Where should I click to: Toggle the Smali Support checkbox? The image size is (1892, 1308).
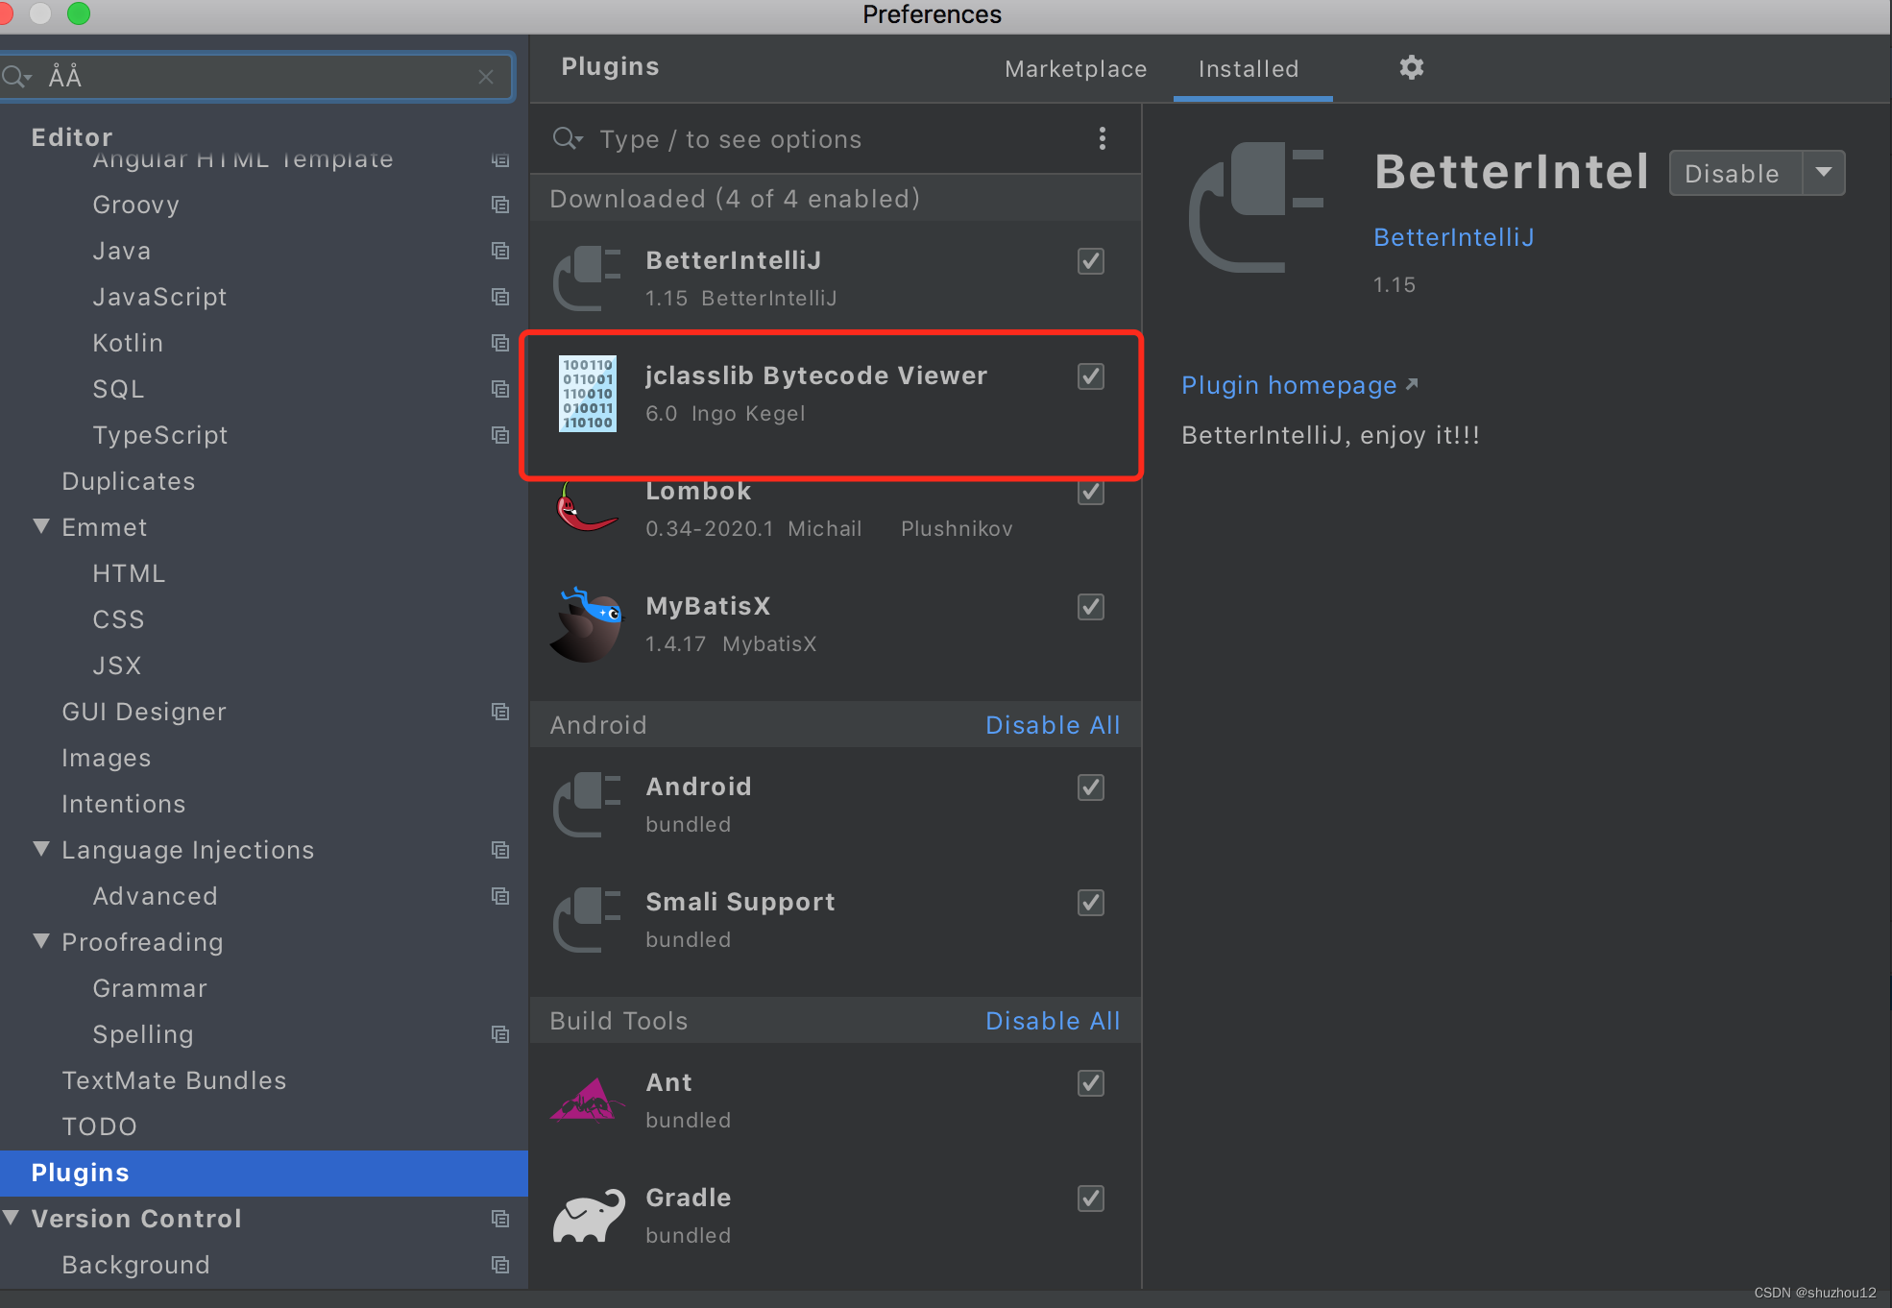click(x=1091, y=903)
